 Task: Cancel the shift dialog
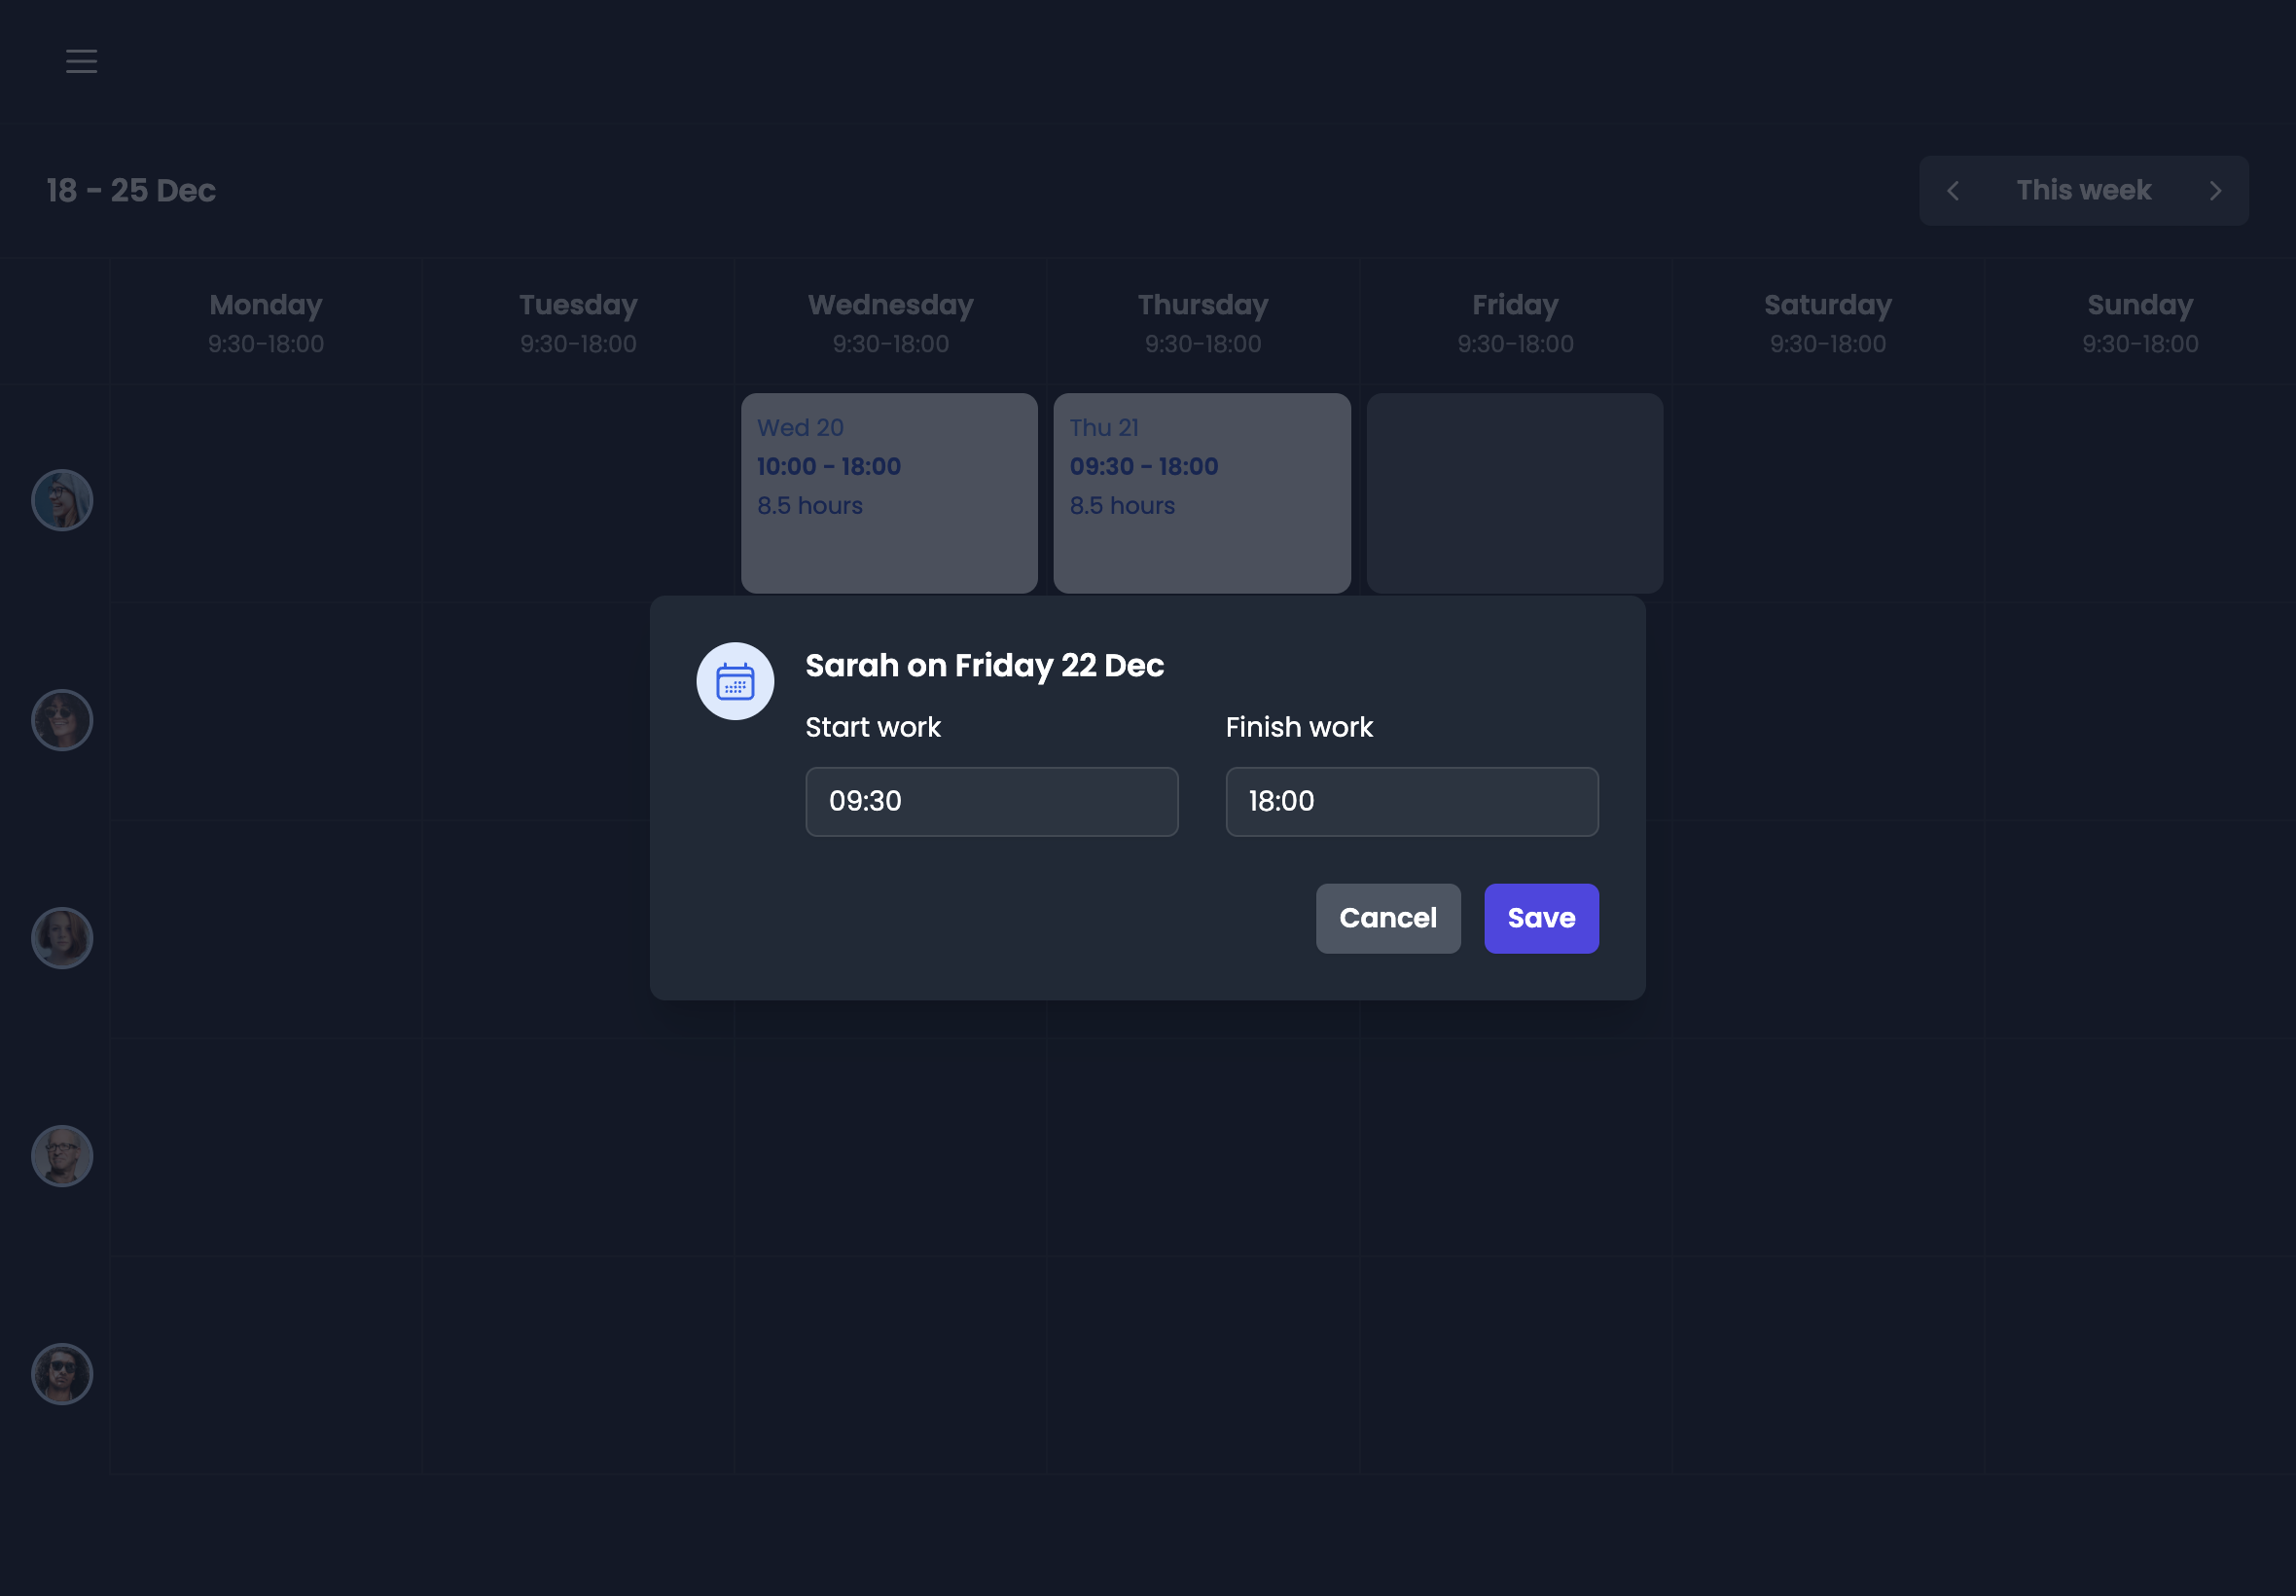coord(1387,918)
